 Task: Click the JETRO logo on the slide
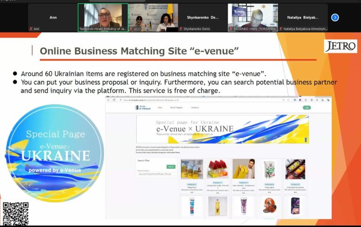[x=340, y=46]
